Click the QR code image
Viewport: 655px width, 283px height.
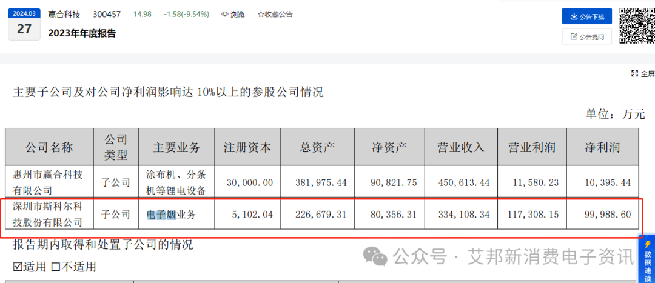point(637,26)
